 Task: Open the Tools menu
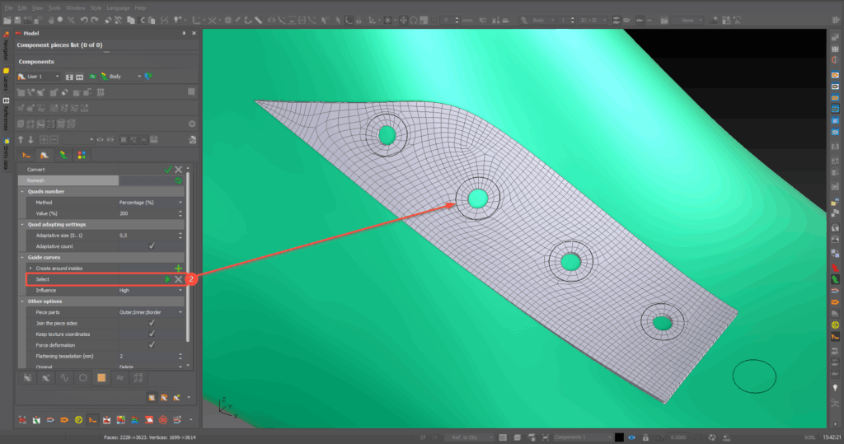(54, 7)
